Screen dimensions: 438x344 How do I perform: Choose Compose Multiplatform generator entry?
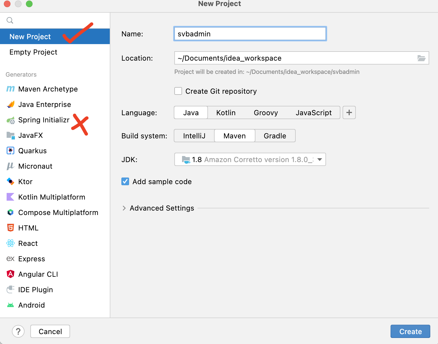pos(55,212)
